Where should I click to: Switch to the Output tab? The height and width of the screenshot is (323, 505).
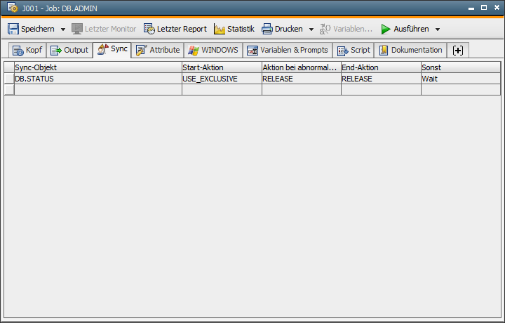(69, 50)
